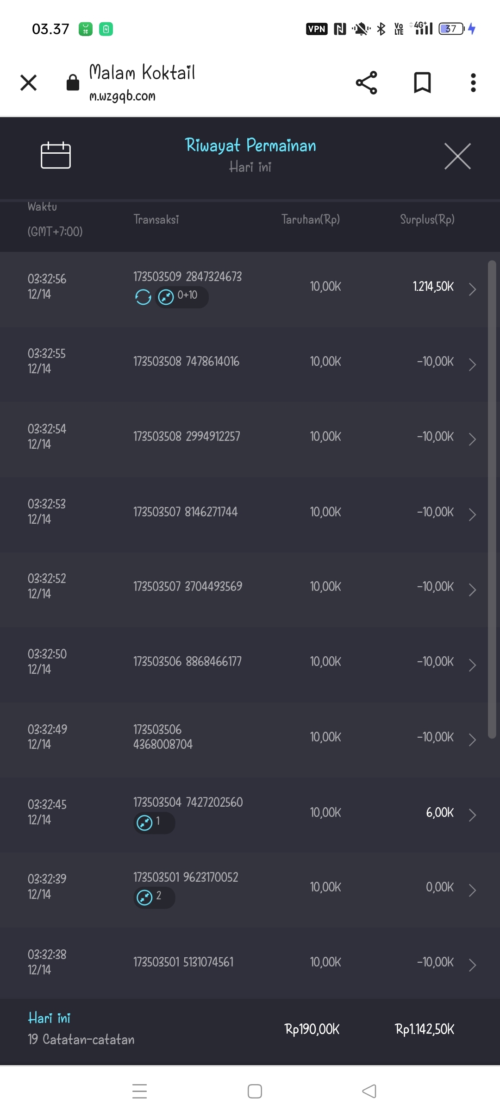The width and height of the screenshot is (500, 1117).
Task: Expand the 03:32:55 transaction chevron
Action: (x=472, y=364)
